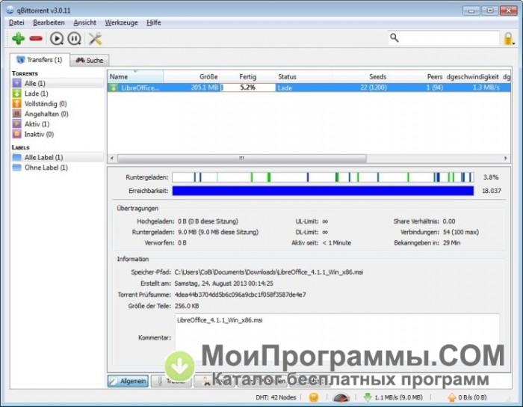
Task: Toggle alternative speed limits speedometer icon
Action: pos(341,397)
